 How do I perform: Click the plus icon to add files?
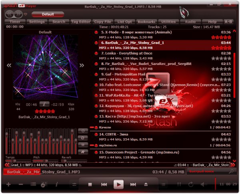[8, 184]
